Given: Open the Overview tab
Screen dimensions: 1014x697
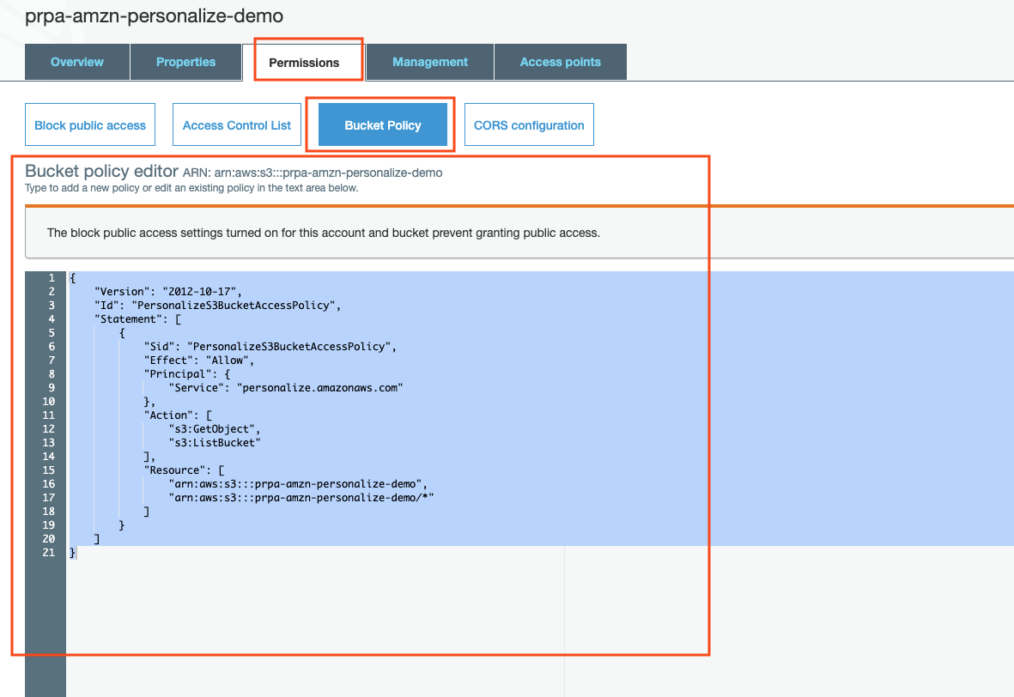Looking at the screenshot, I should [77, 62].
